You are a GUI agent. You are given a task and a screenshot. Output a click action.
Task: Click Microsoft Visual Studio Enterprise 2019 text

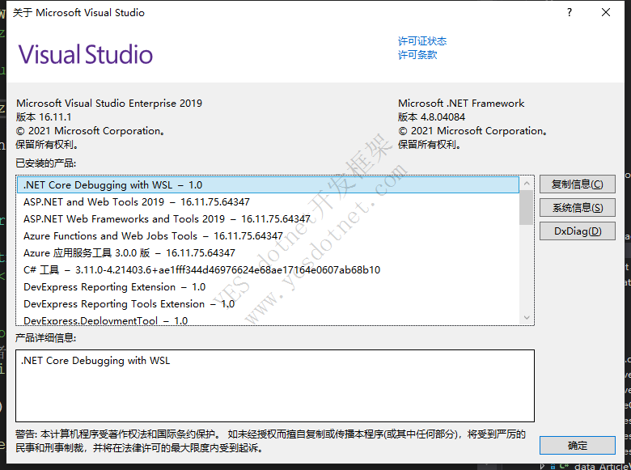(x=109, y=104)
